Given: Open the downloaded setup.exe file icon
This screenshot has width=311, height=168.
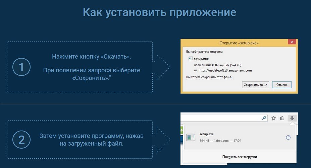Looking at the screenshot, I should tap(191, 137).
